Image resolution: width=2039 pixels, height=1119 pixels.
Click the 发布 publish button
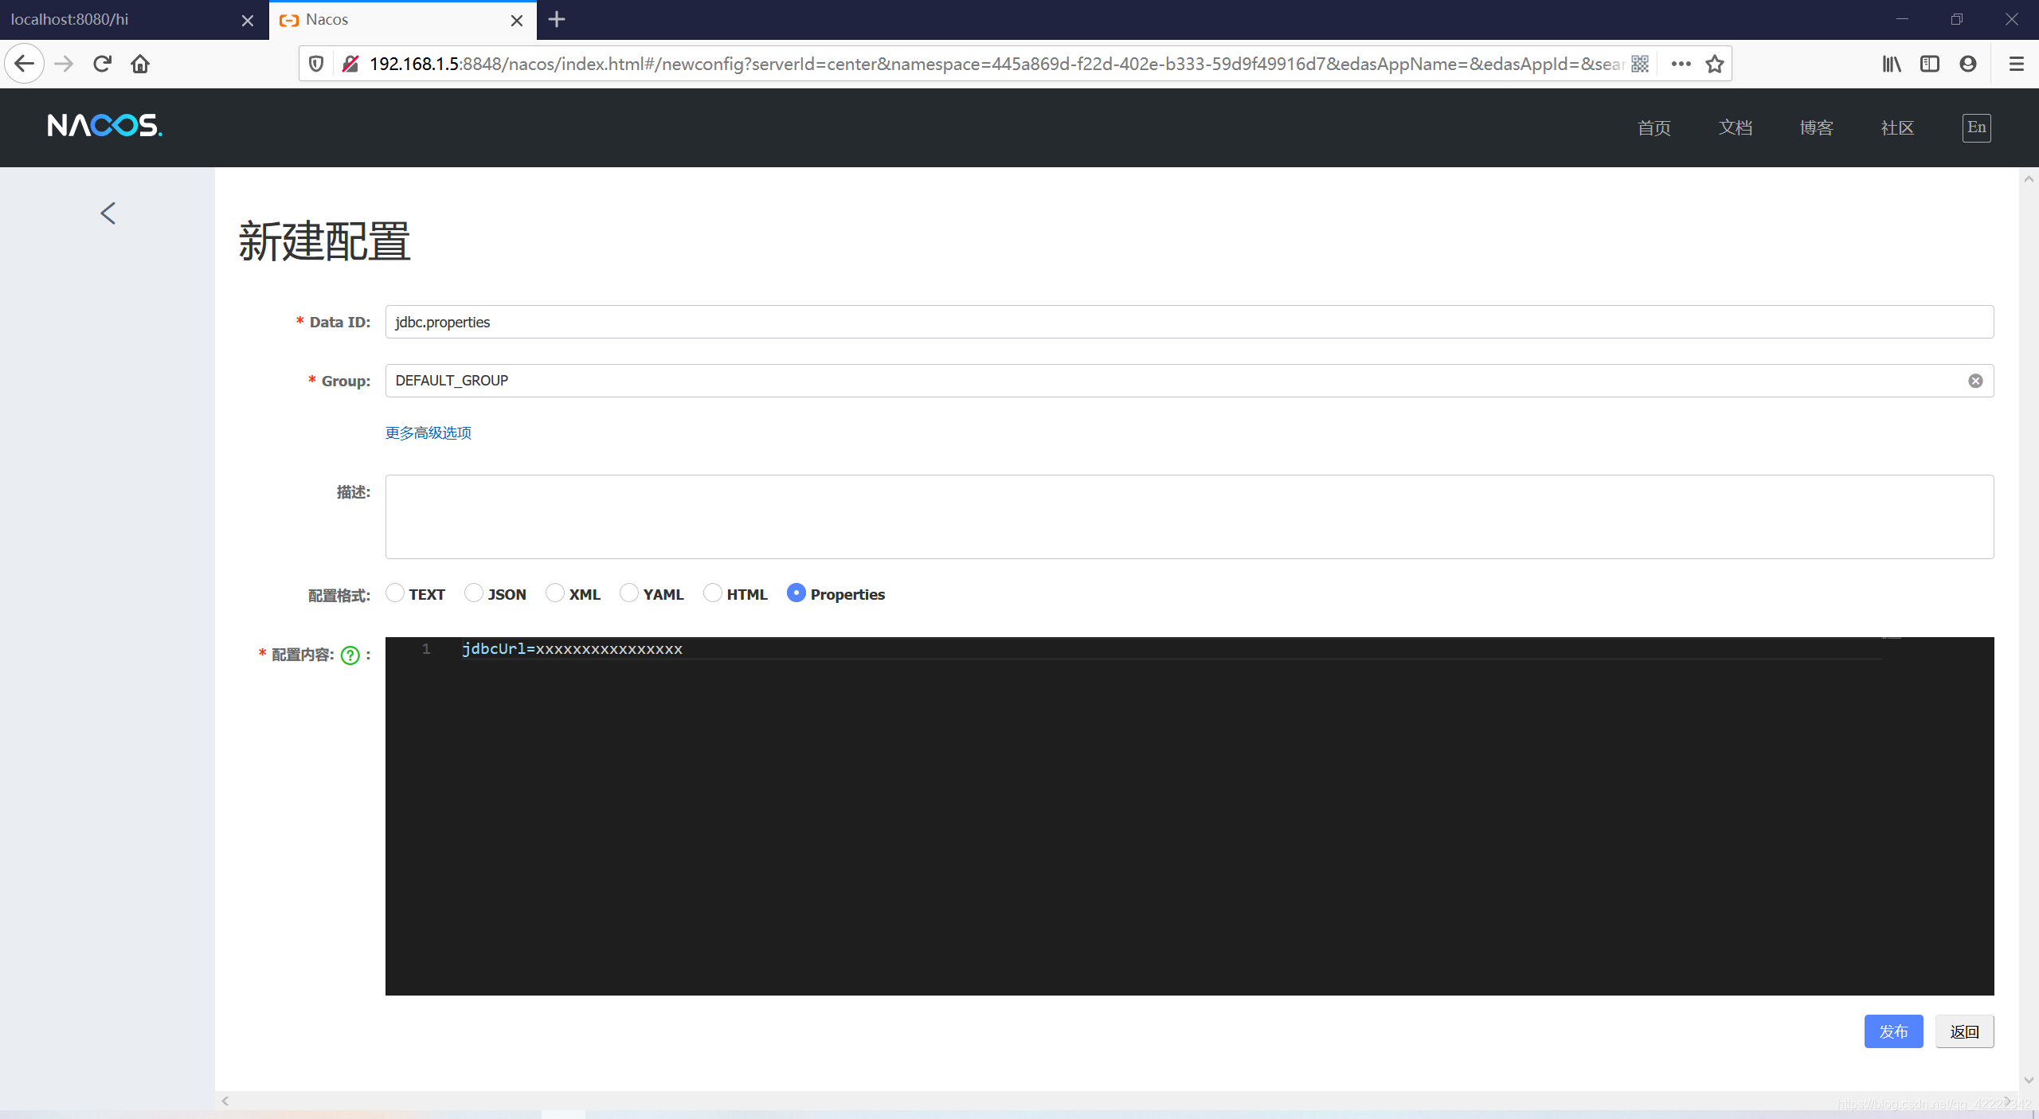coord(1893,1031)
